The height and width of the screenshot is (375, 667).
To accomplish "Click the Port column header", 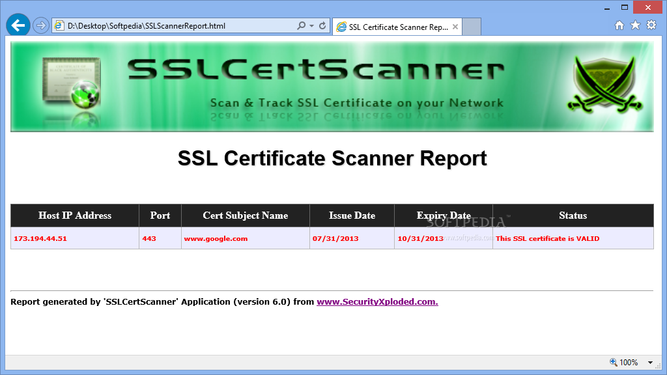I will coord(160,215).
